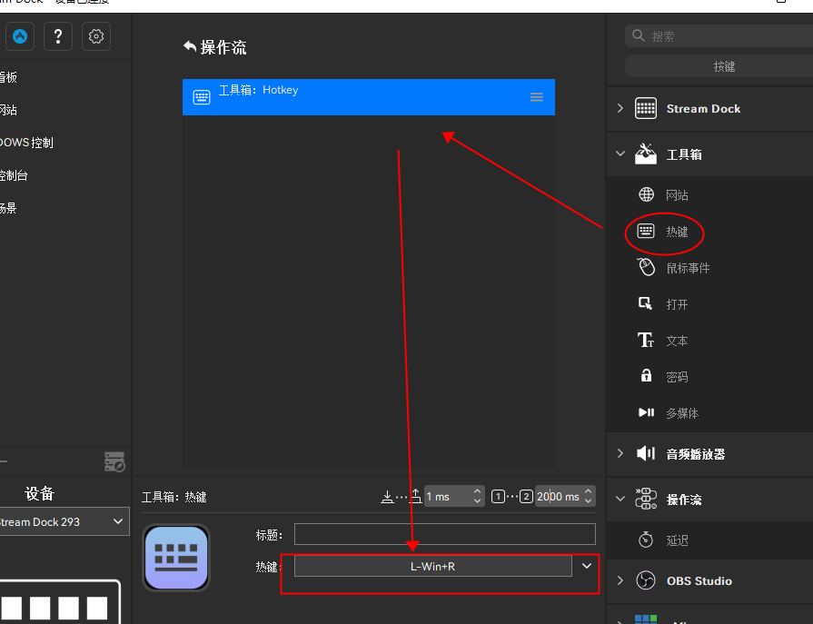Click the 打开 action label
This screenshot has width=813, height=624.
point(677,304)
